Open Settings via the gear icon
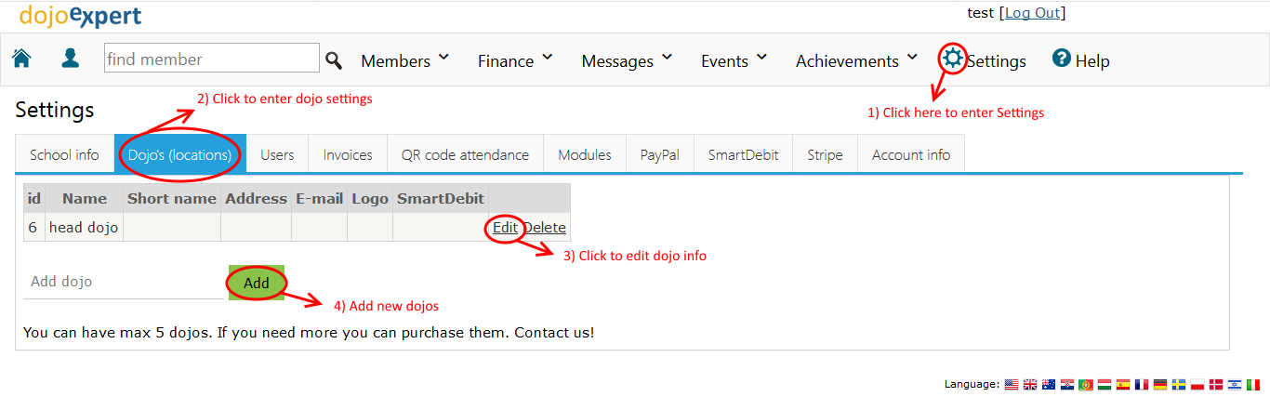This screenshot has height=410, width=1270. point(953,58)
